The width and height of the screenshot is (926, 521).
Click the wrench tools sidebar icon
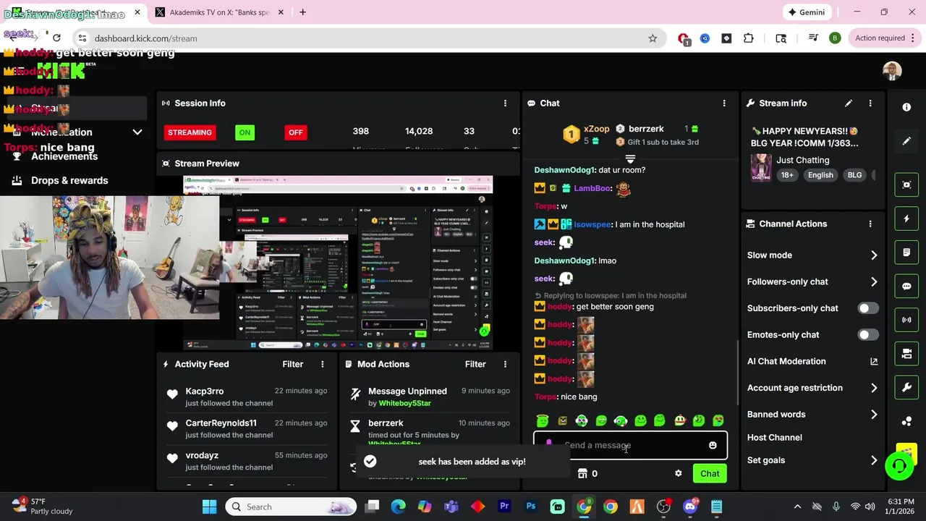(906, 387)
